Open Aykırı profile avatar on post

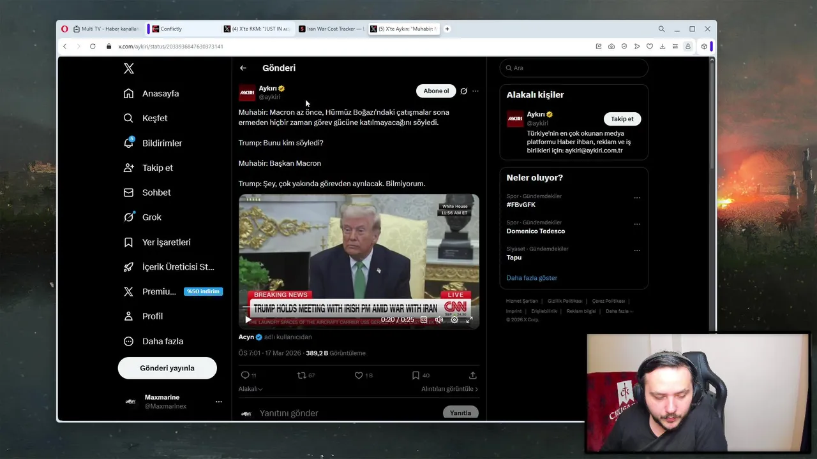tap(247, 92)
